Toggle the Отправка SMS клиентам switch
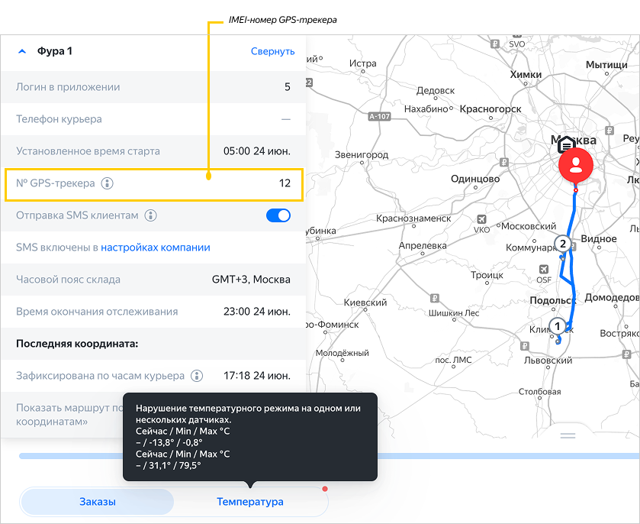 [278, 215]
